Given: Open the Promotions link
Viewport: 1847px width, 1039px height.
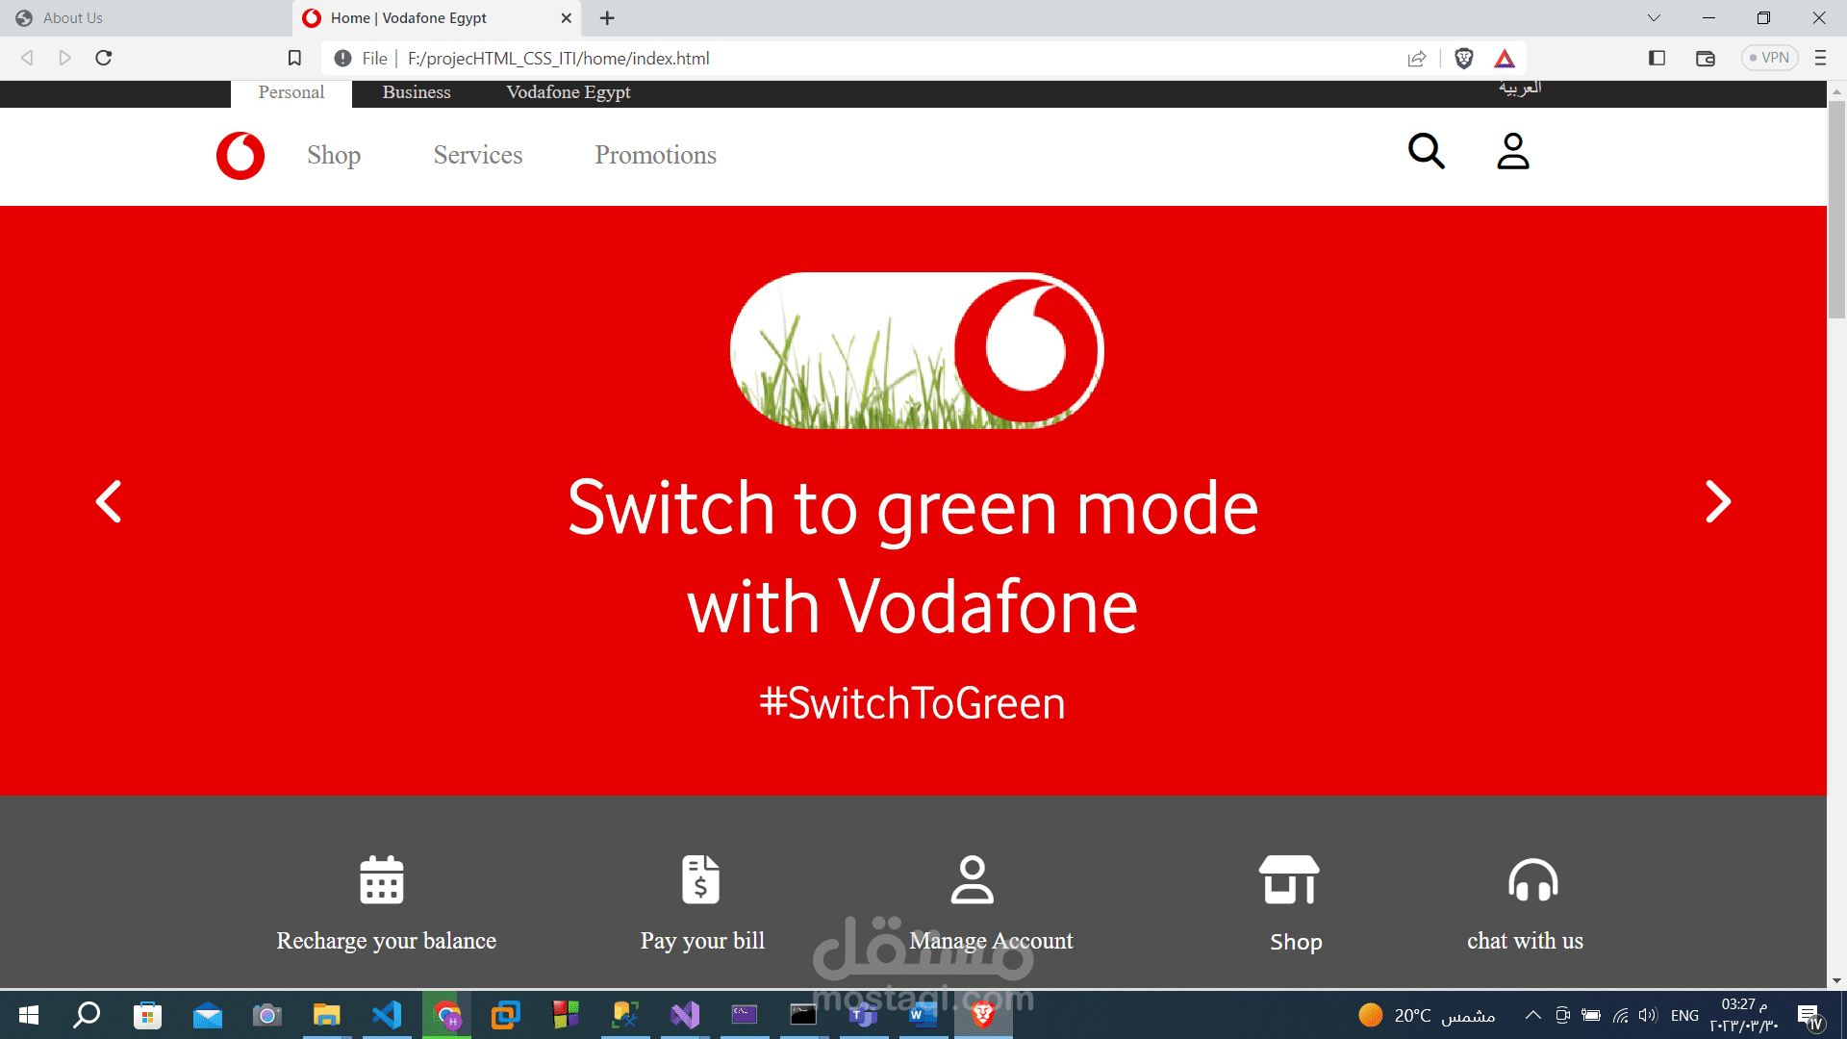Looking at the screenshot, I should (x=655, y=155).
